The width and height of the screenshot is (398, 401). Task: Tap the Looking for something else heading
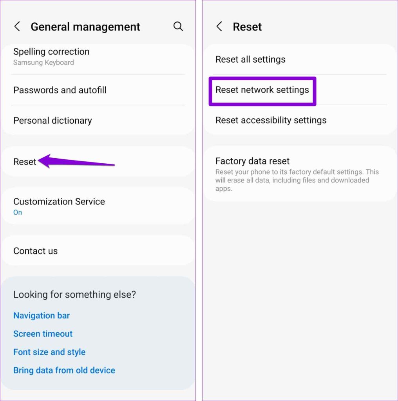tap(74, 294)
